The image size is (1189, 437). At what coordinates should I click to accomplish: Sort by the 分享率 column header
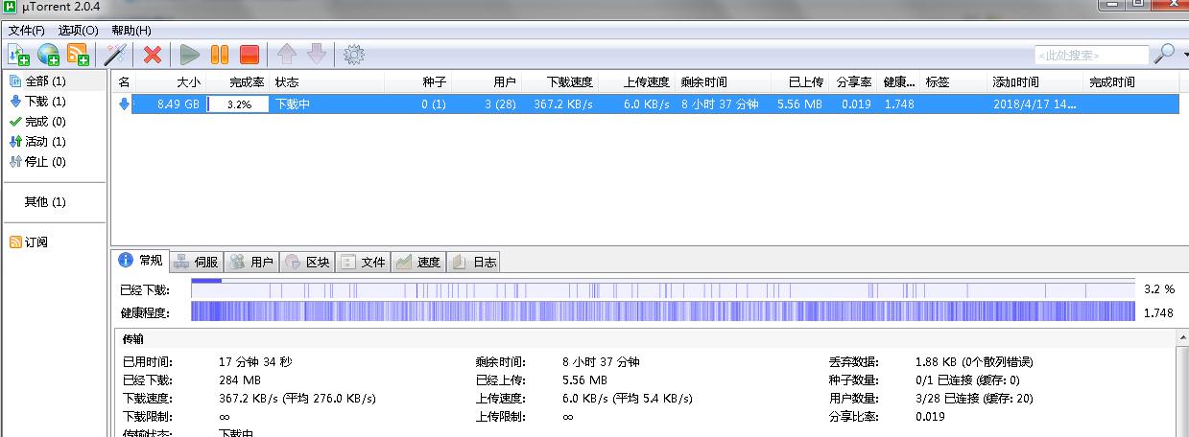point(853,82)
